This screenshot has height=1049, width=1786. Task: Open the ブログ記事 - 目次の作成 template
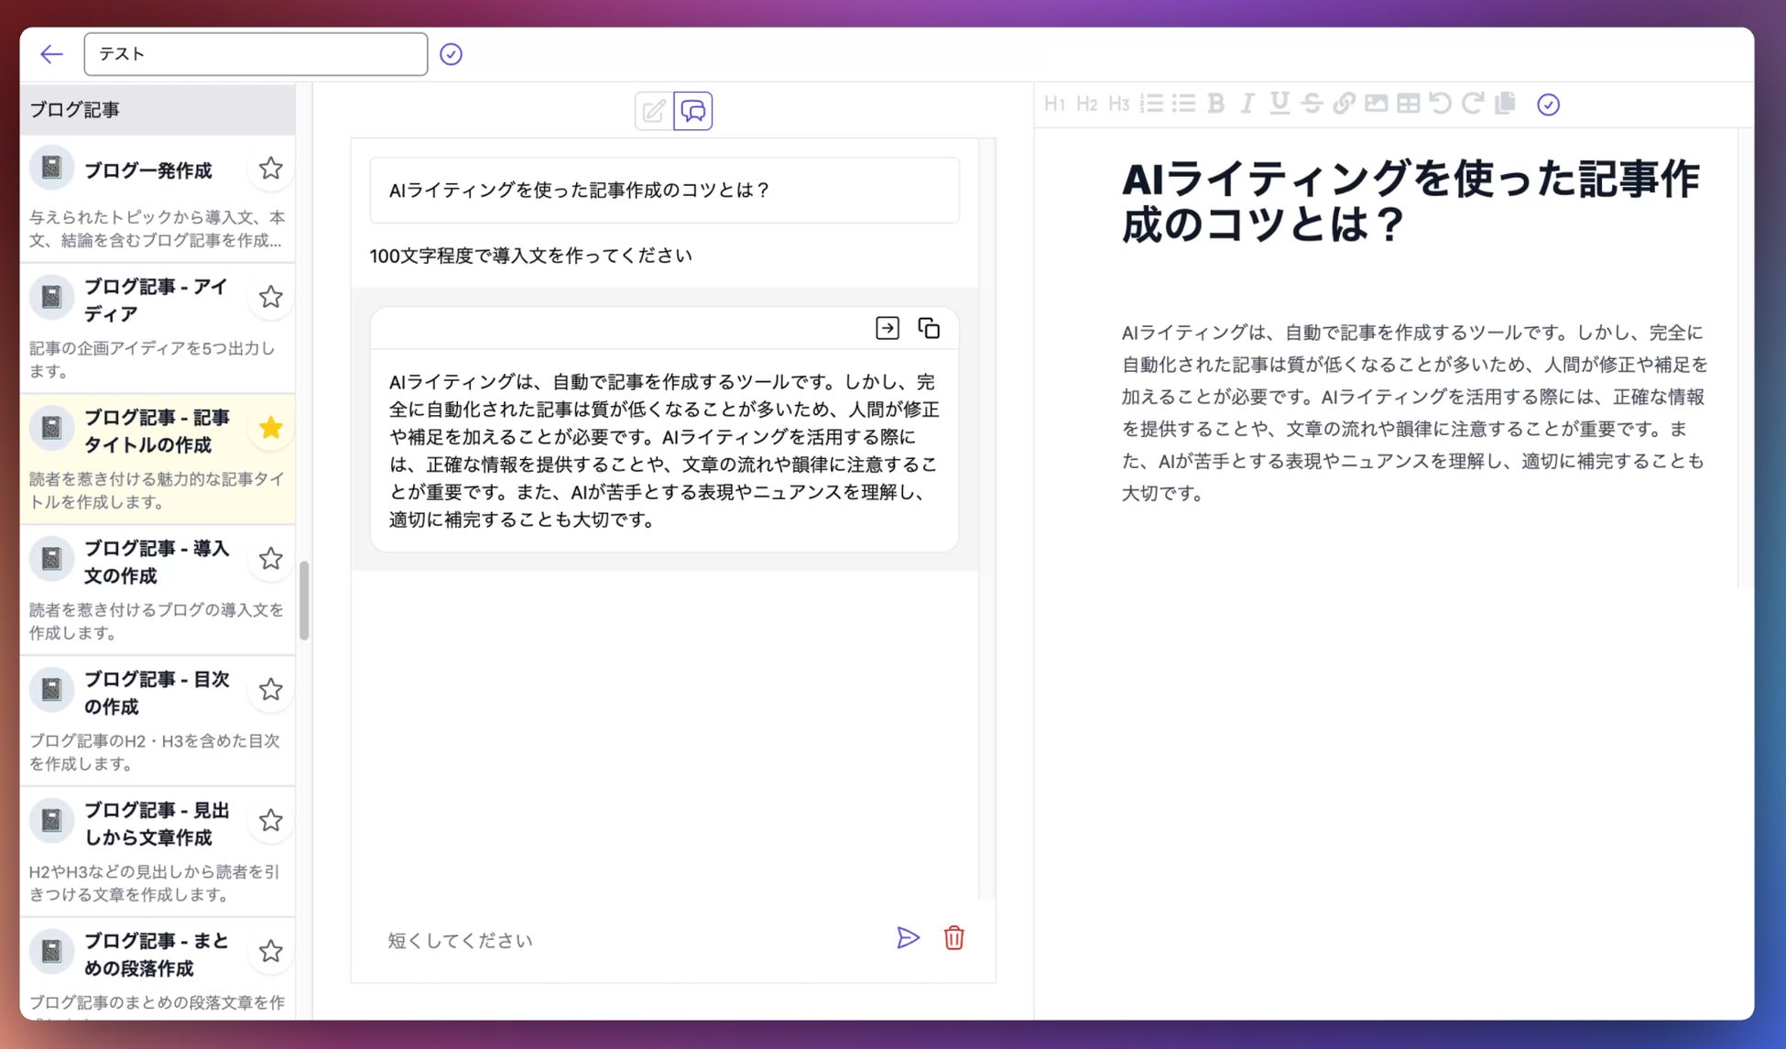tap(156, 693)
